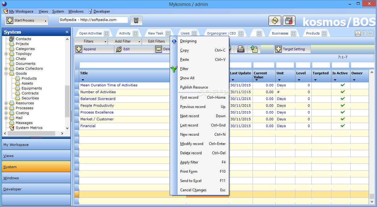Toggle Is Active for Financial row
This screenshot has width=377, height=207.
(343, 126)
